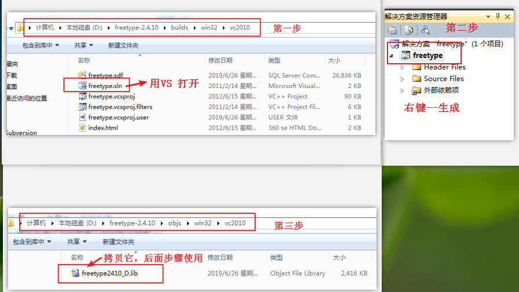The image size is (519, 292).
Task: Sort by 类型 column in objs window
Action: pyautogui.click(x=276, y=257)
